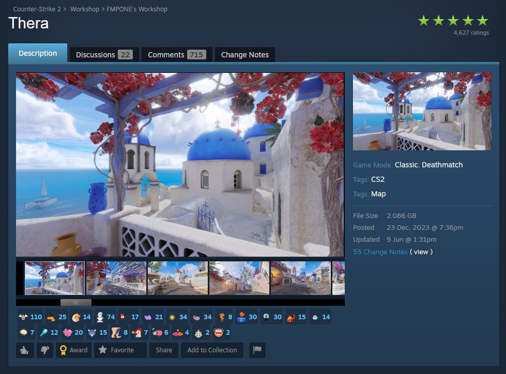Open the CS2 tag link

click(x=378, y=179)
